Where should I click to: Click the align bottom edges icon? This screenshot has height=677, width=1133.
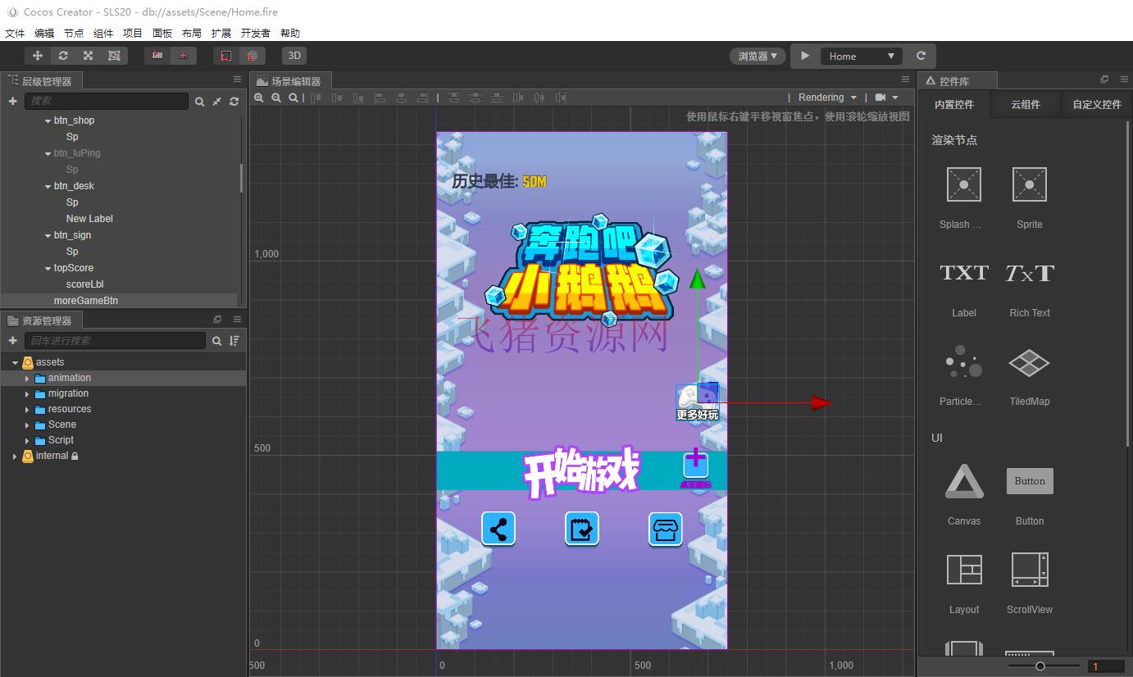point(358,98)
